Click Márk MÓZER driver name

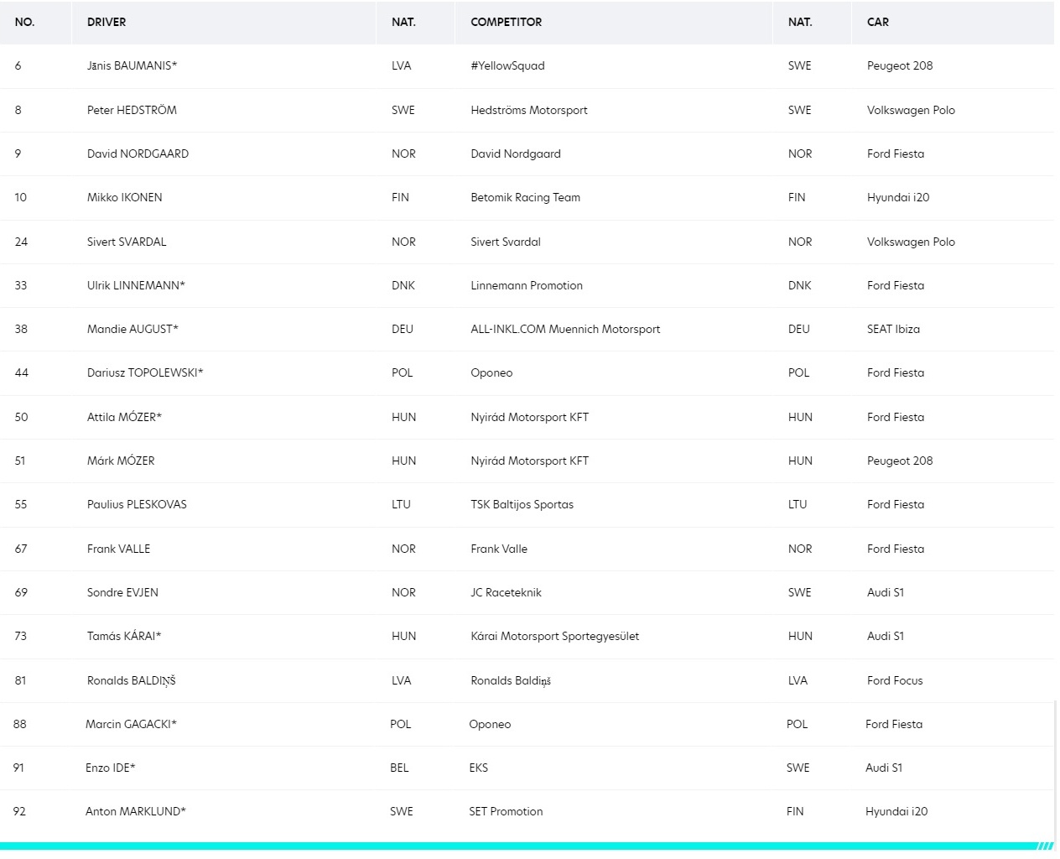(x=121, y=461)
